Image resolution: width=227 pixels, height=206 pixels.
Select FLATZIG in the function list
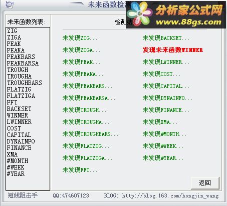coord(19,89)
